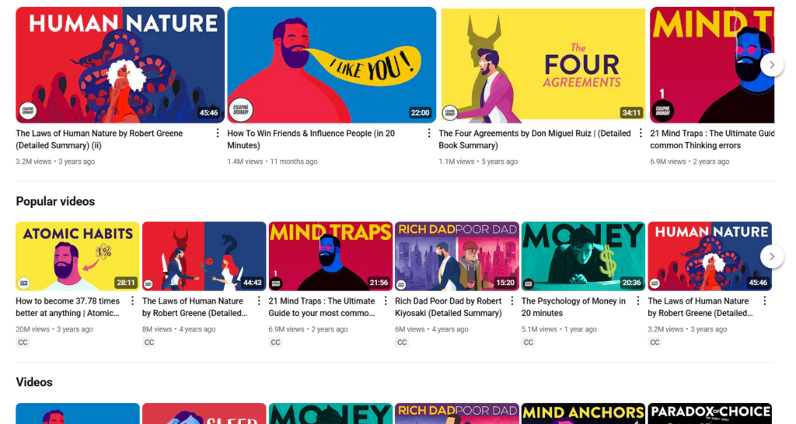Open more options for 3.2M views popular Human Nature video
The height and width of the screenshot is (424, 796).
[x=765, y=301]
